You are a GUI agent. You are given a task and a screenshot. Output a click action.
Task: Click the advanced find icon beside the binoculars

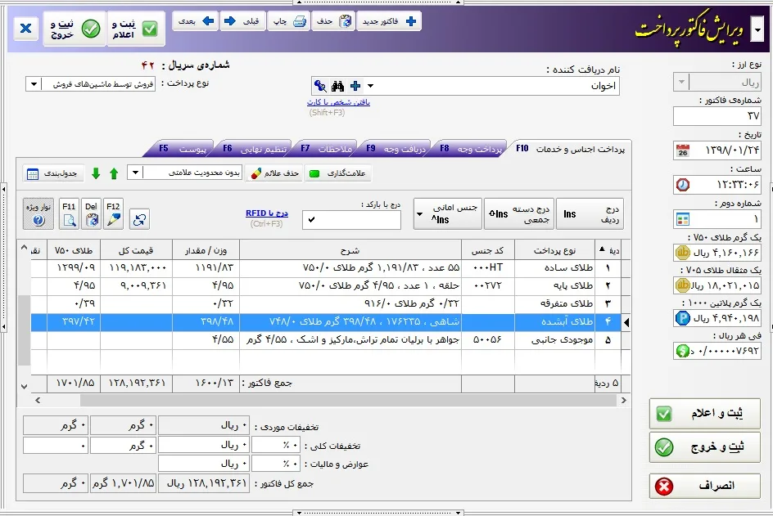(x=320, y=86)
